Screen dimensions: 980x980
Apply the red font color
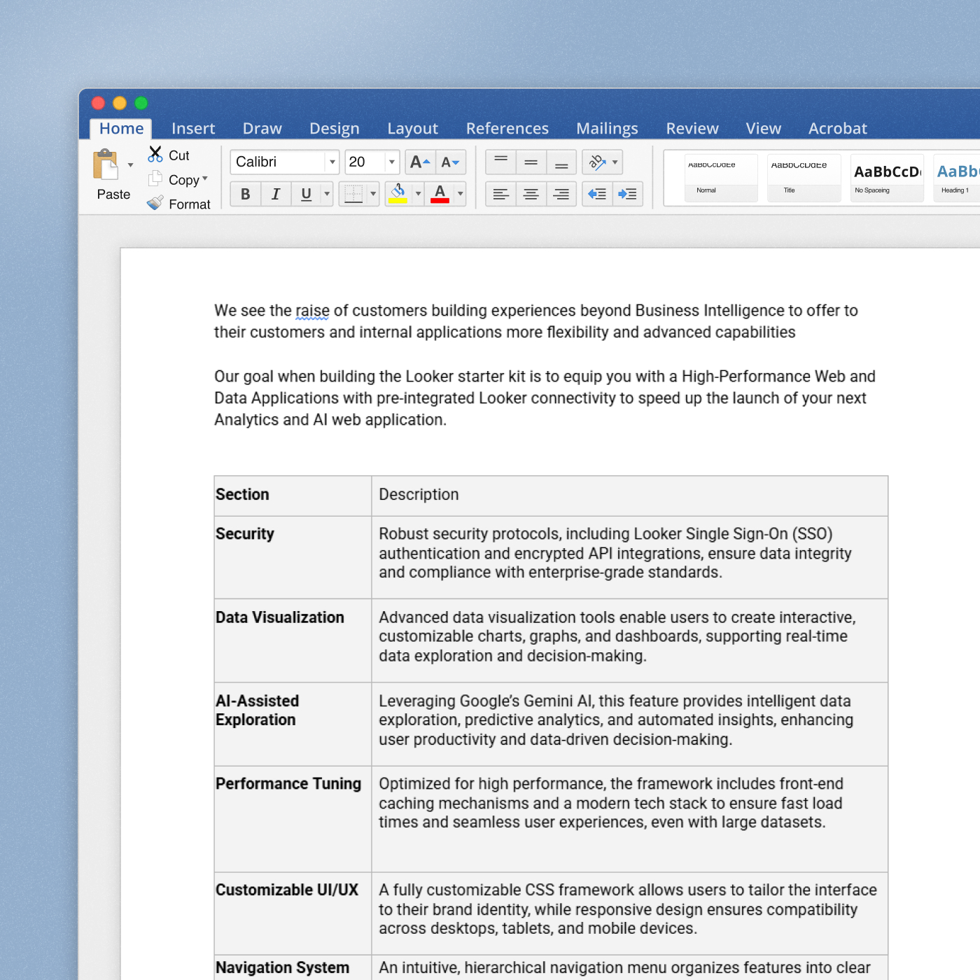(440, 194)
